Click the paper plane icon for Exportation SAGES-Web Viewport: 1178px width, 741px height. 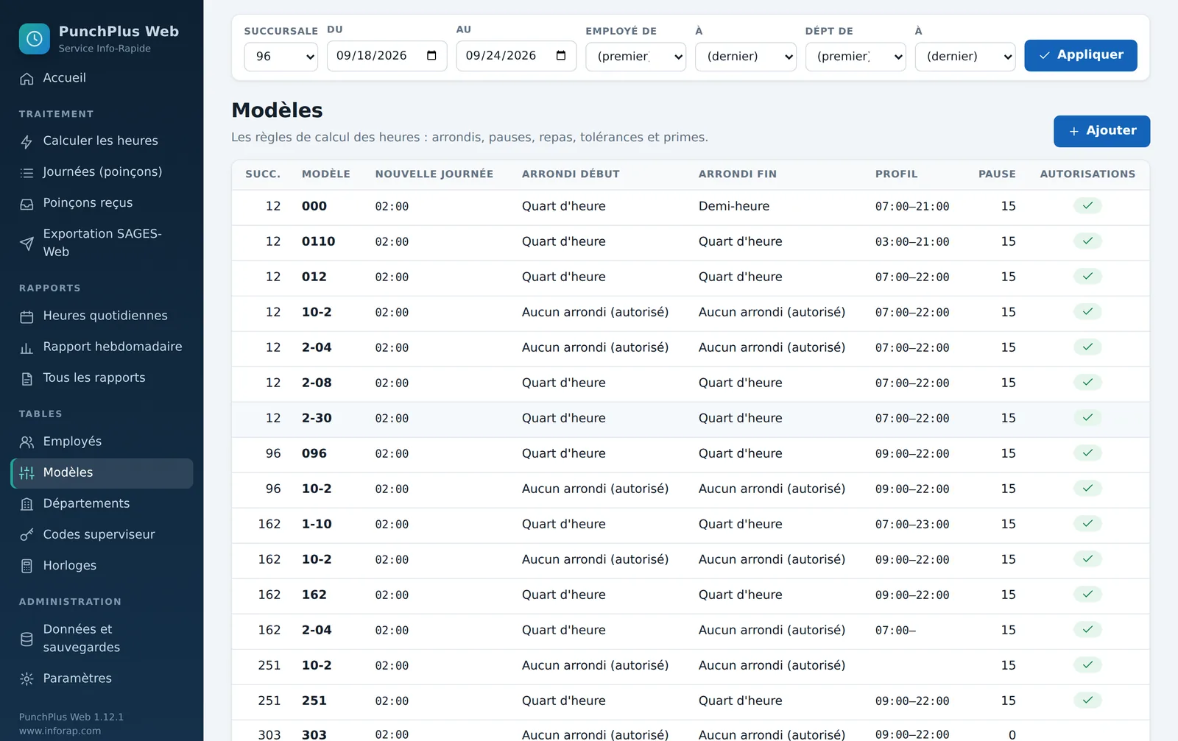27,244
